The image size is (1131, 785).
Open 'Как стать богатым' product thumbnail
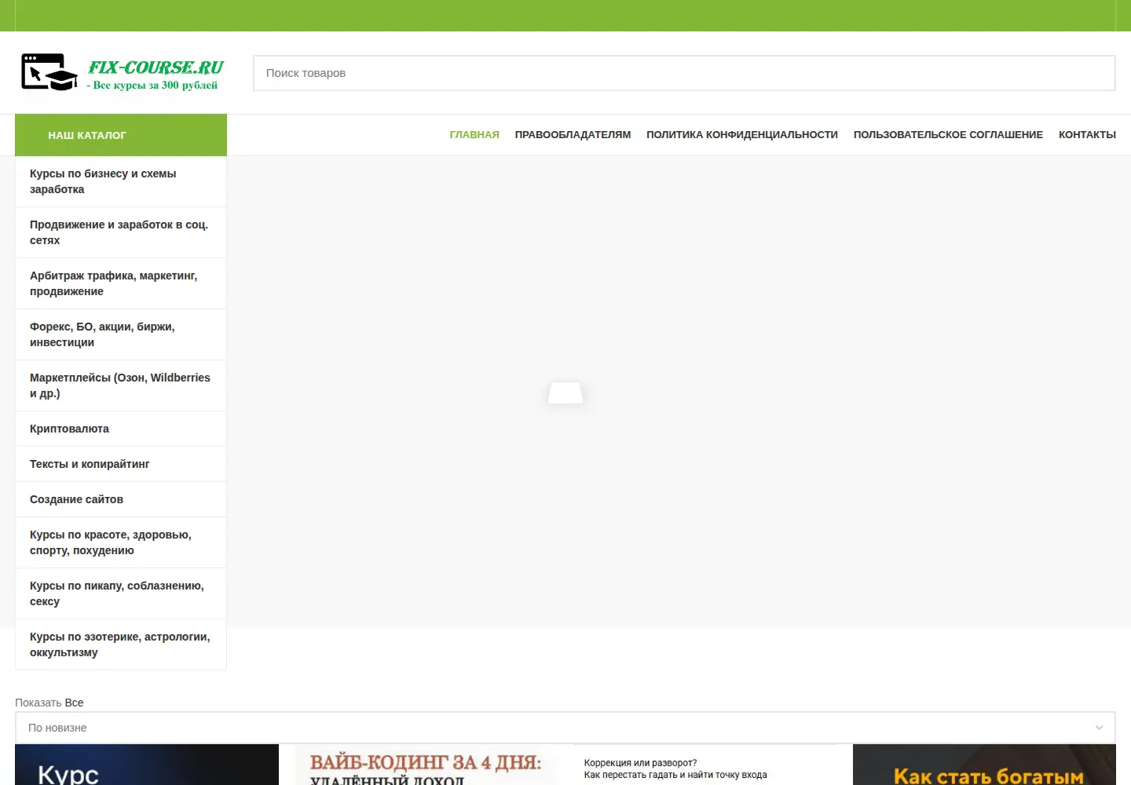point(984,765)
